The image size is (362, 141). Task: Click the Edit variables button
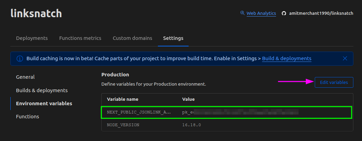pos(334,83)
